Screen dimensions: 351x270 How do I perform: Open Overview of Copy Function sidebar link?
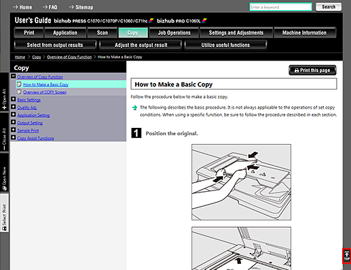(x=40, y=77)
